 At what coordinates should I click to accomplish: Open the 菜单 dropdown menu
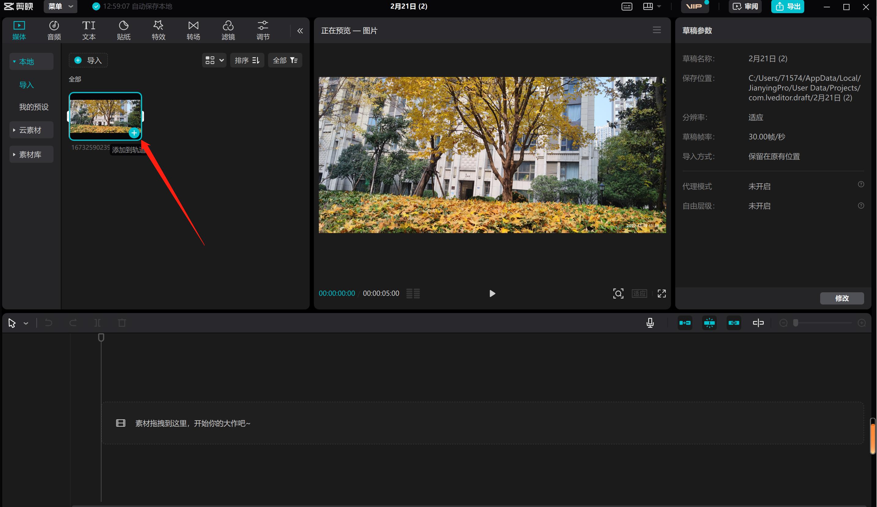click(60, 6)
